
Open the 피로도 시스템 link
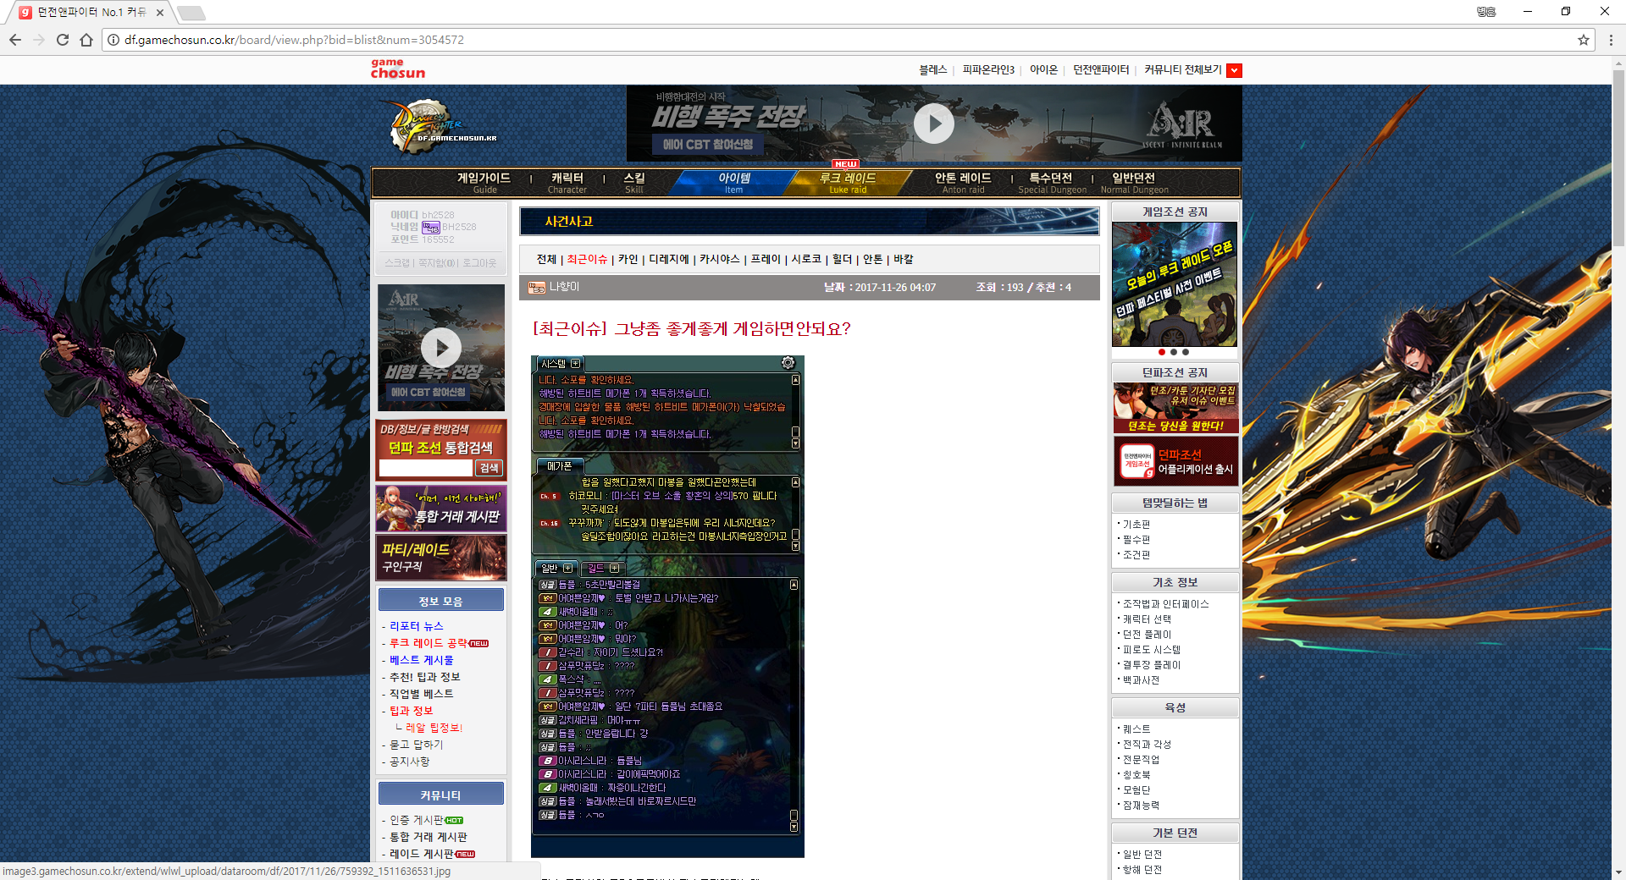point(1151,650)
